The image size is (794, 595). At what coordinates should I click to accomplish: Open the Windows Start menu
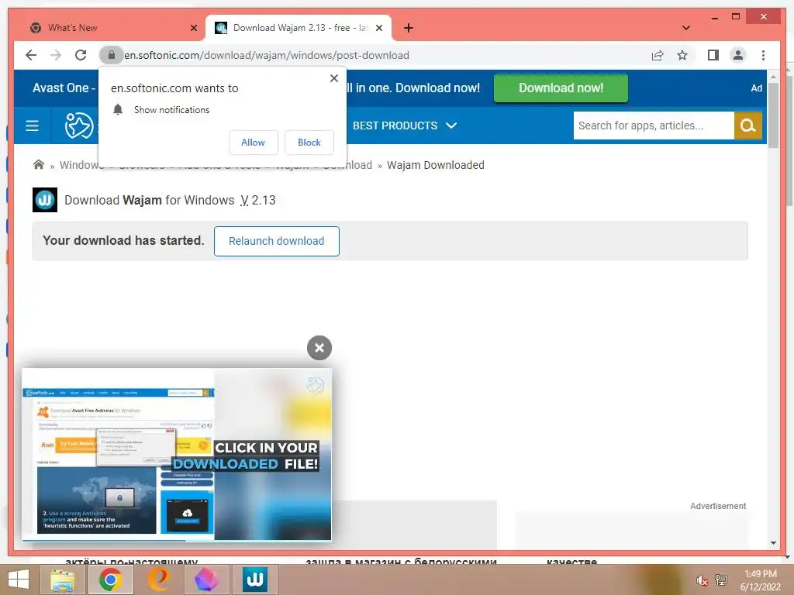19,580
